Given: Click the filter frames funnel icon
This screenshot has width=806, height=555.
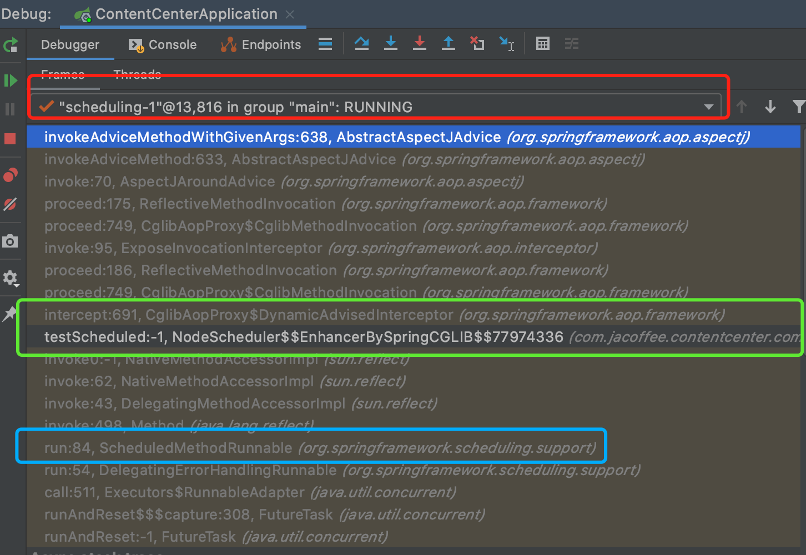Looking at the screenshot, I should [x=799, y=107].
